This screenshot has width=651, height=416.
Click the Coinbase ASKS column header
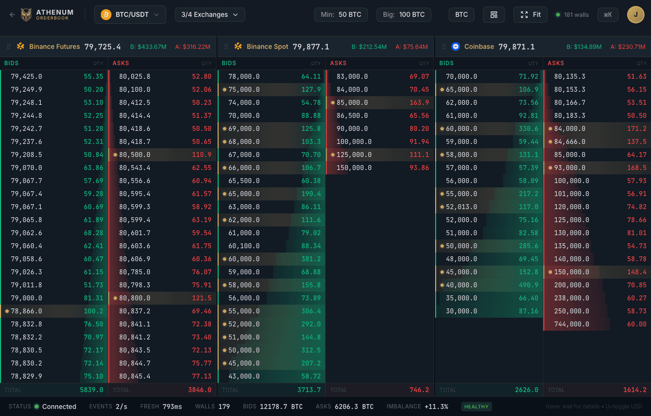[x=556, y=64]
